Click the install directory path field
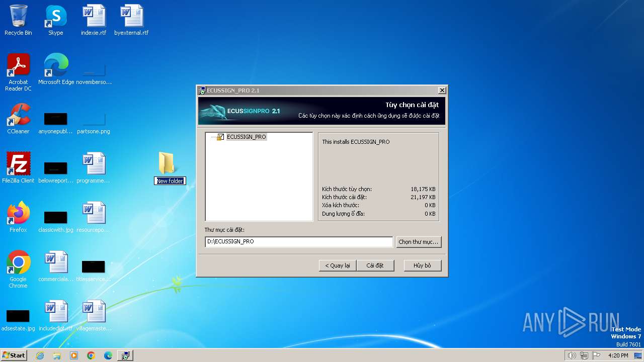 coord(299,242)
